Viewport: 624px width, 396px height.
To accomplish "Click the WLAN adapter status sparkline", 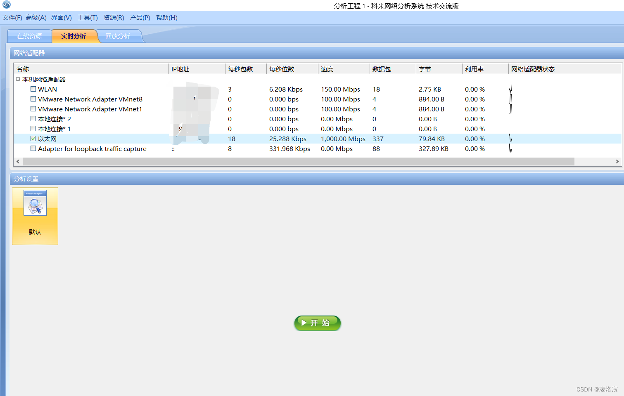I will (510, 89).
